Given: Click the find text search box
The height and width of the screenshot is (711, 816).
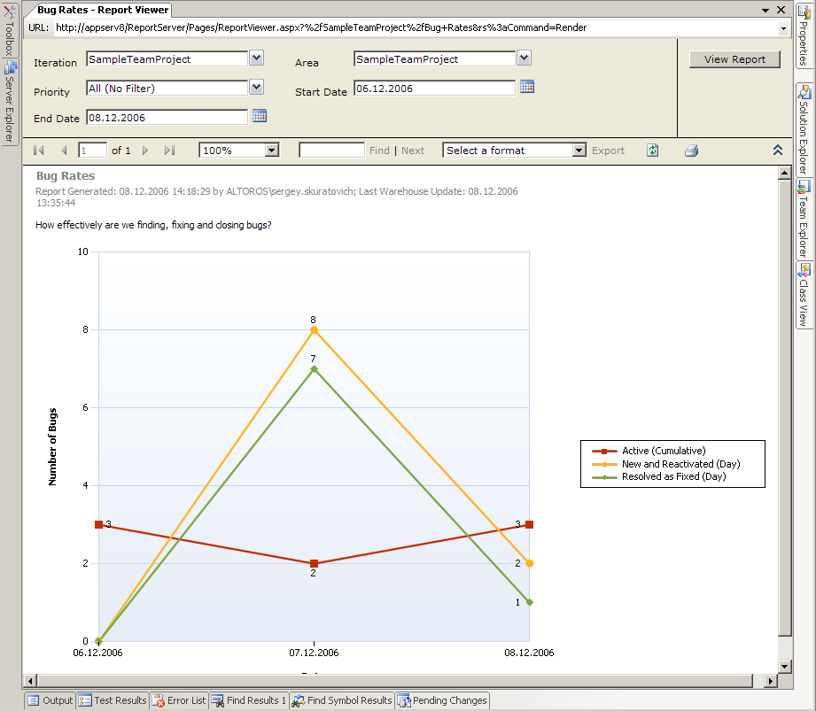Looking at the screenshot, I should tap(331, 151).
